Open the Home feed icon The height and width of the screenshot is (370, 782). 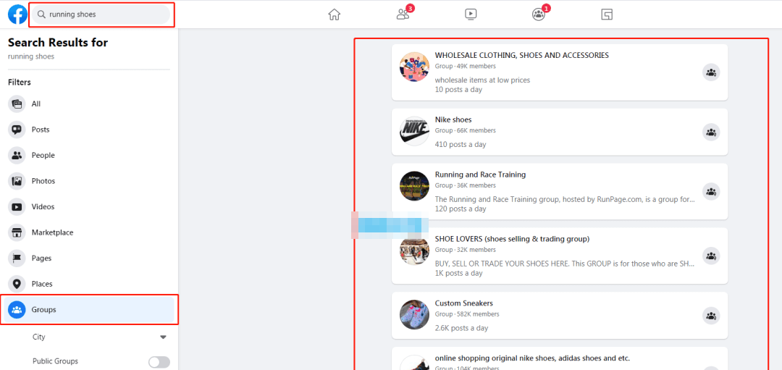pyautogui.click(x=334, y=14)
